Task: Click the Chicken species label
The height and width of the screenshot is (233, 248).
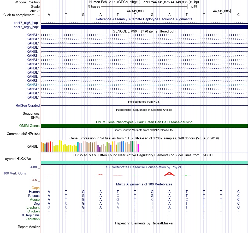Action: point(33,211)
